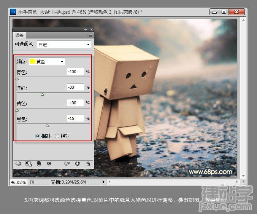Click the 黑色 value field -15
The image size is (257, 214).
(x=75, y=118)
